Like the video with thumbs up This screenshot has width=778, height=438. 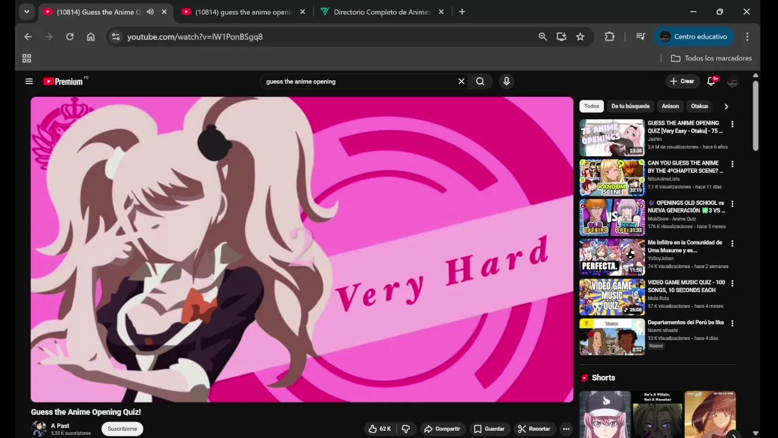tap(380, 429)
